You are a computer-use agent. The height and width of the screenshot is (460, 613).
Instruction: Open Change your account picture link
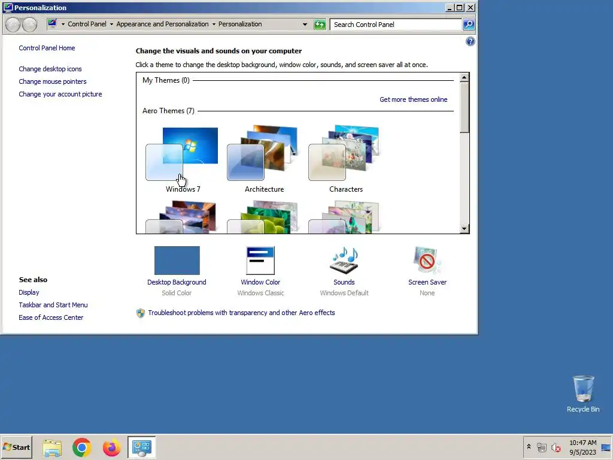[x=60, y=94]
